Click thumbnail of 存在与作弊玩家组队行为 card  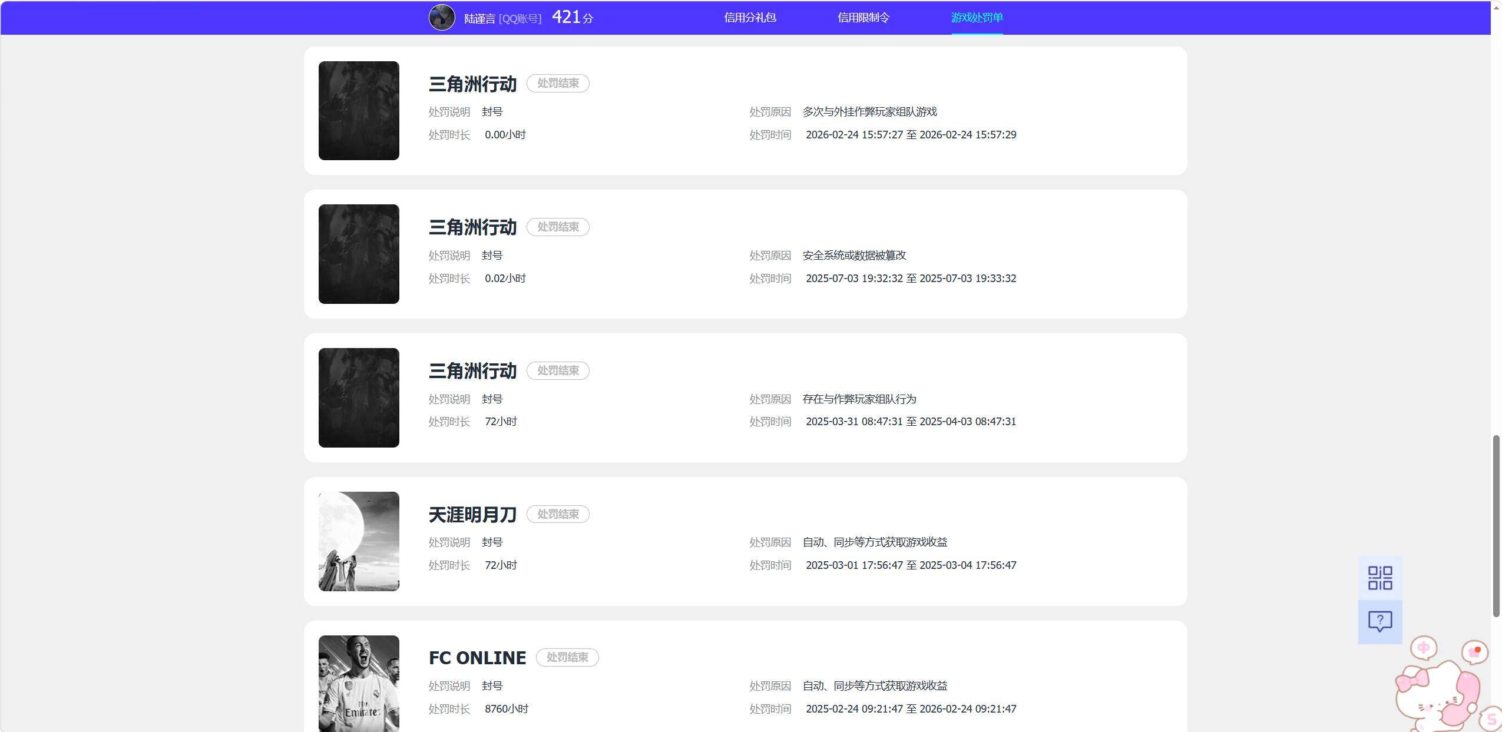(359, 398)
